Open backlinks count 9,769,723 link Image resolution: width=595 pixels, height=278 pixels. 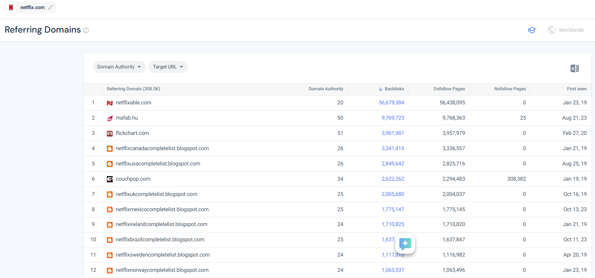click(393, 118)
